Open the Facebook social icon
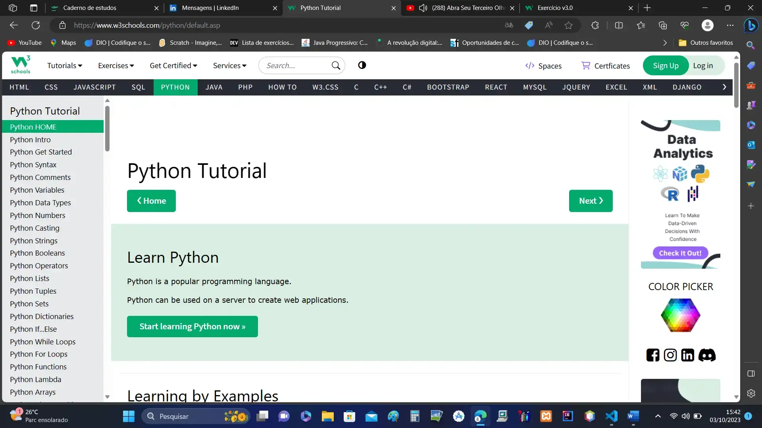Screen dimensions: 762x428 [653, 355]
